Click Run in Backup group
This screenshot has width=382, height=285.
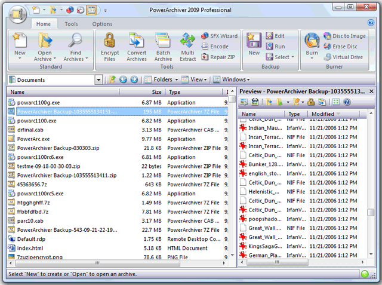pyautogui.click(x=275, y=47)
